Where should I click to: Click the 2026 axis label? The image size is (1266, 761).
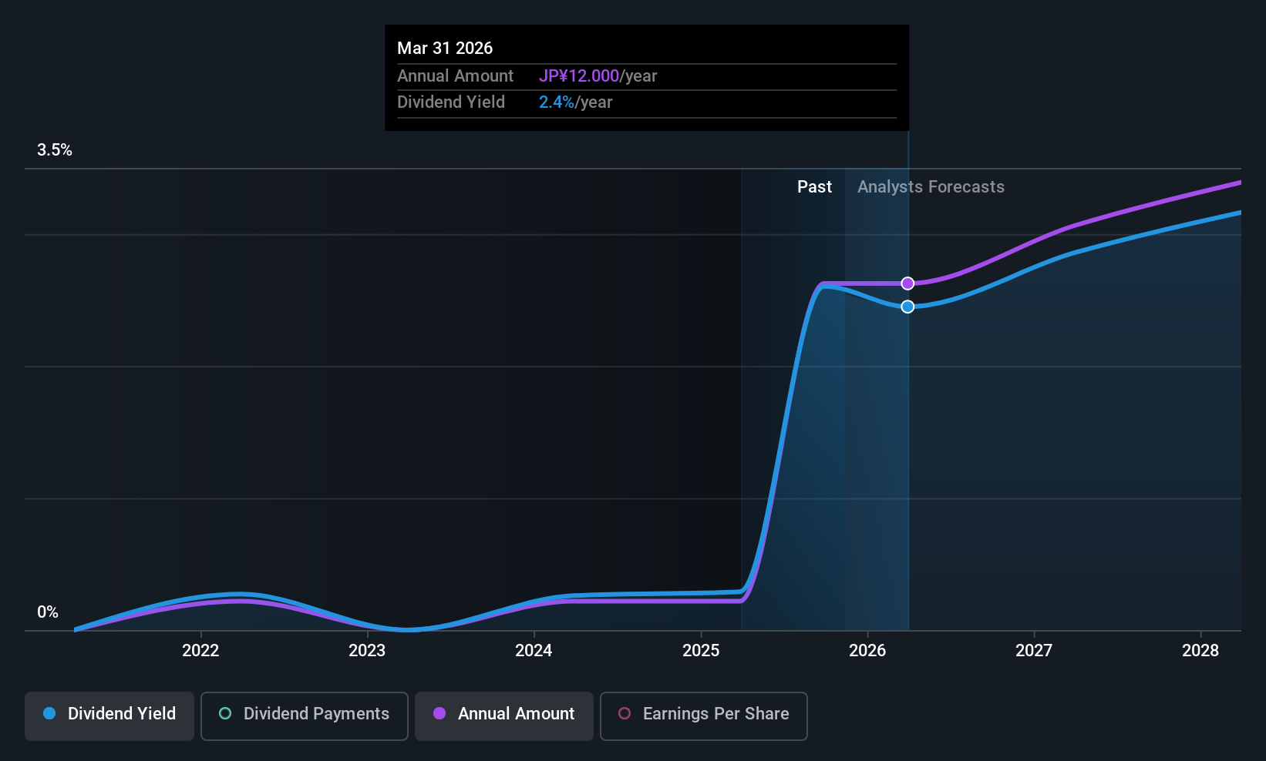click(x=867, y=650)
